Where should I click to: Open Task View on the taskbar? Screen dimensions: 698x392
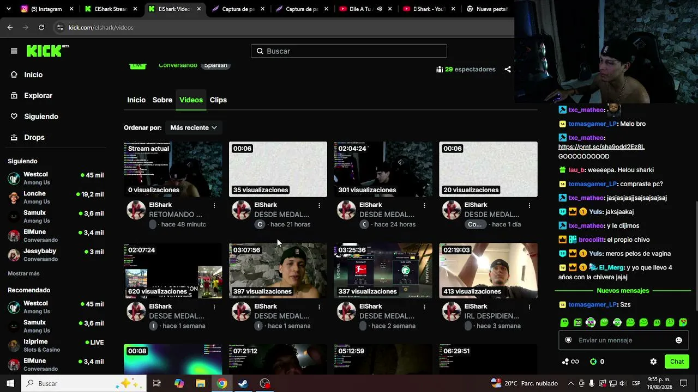(x=157, y=383)
